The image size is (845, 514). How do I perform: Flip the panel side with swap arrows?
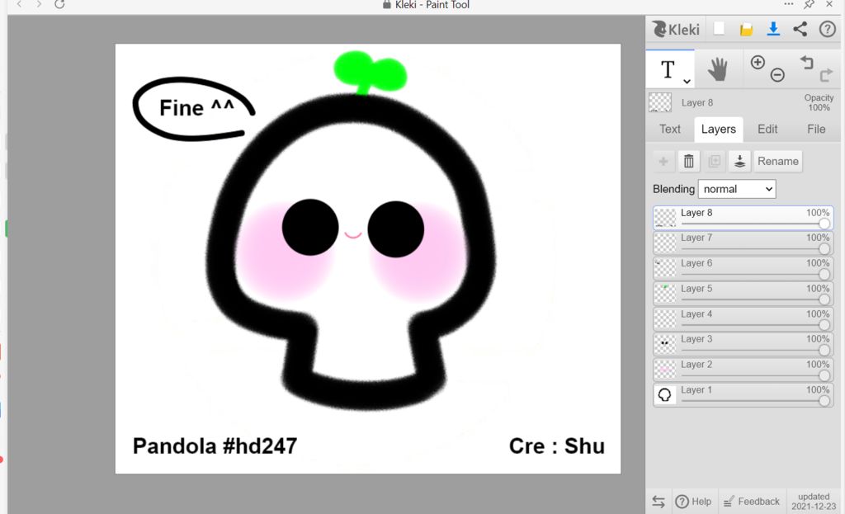click(x=658, y=502)
